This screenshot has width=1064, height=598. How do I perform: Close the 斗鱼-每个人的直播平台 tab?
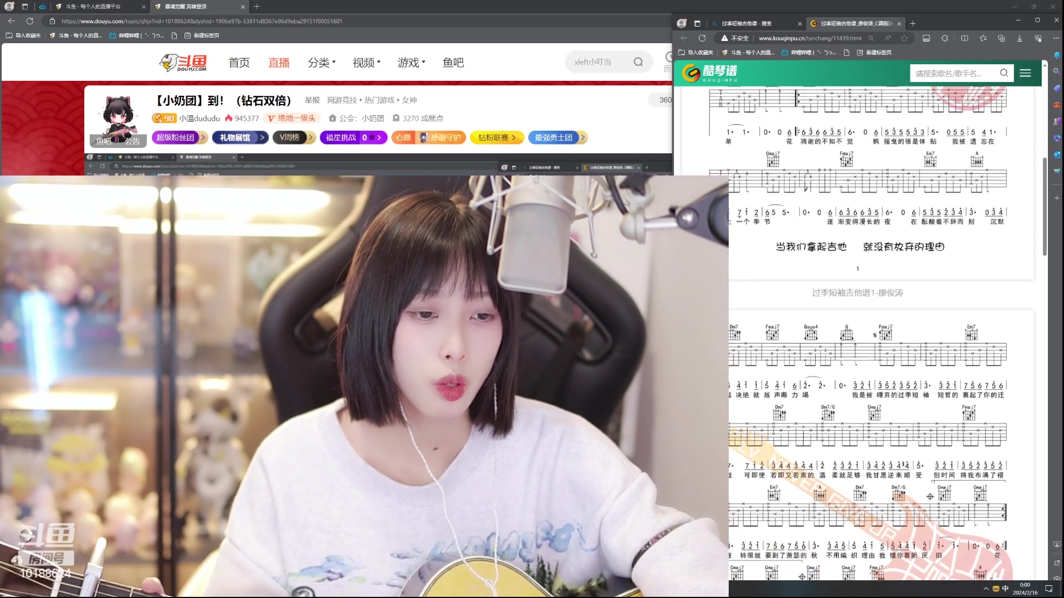144,7
